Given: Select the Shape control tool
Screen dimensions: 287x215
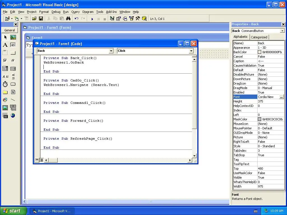Looking at the screenshot, I should click(5, 100).
